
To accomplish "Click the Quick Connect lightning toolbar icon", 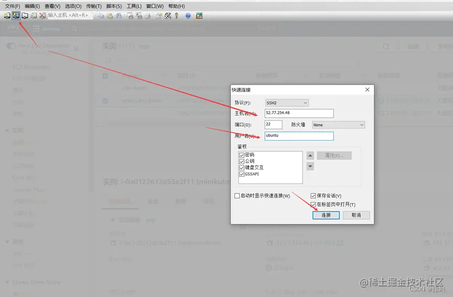I will pos(16,16).
